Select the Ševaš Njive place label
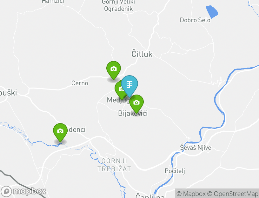The image size is (259, 198). click(196, 148)
